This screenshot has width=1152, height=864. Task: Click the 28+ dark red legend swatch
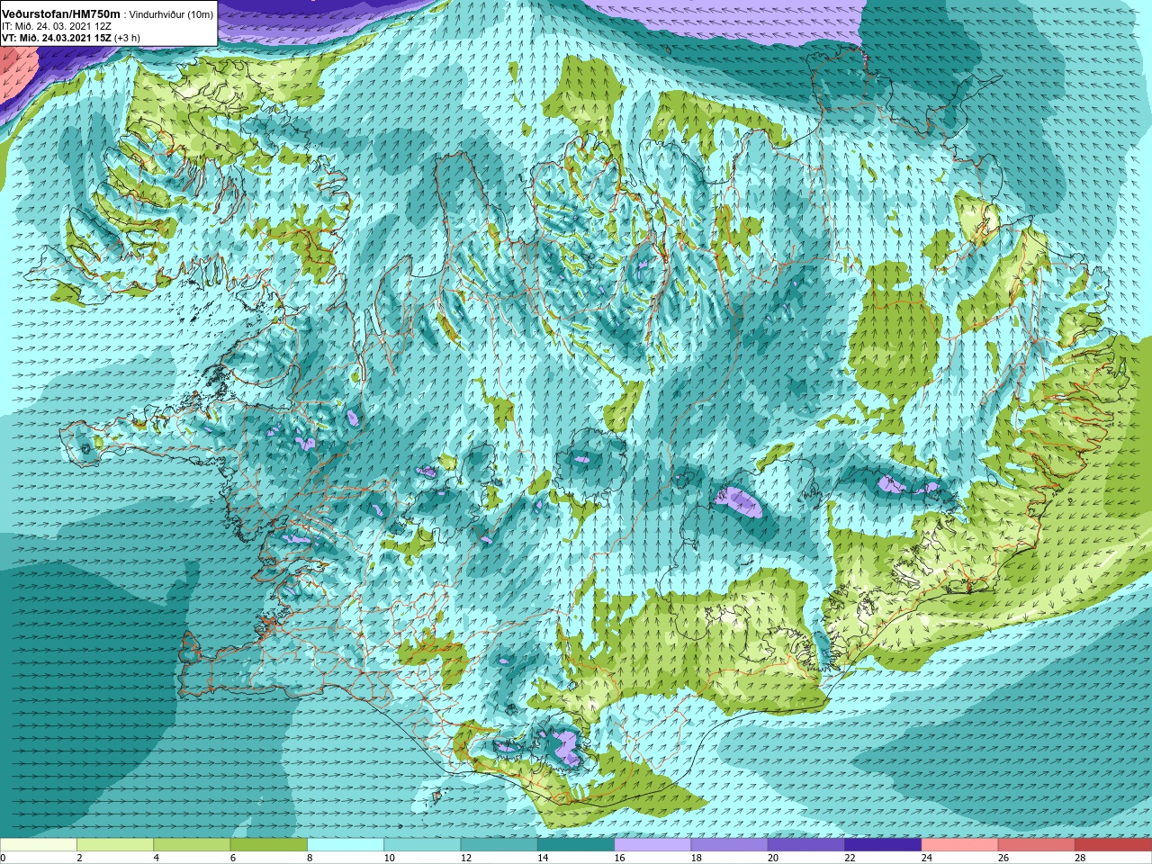point(1113,845)
